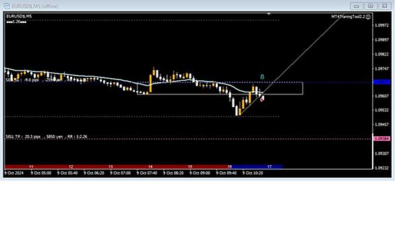
Task: Select the SELL SL -9.0 pips line label
Action: point(47,80)
